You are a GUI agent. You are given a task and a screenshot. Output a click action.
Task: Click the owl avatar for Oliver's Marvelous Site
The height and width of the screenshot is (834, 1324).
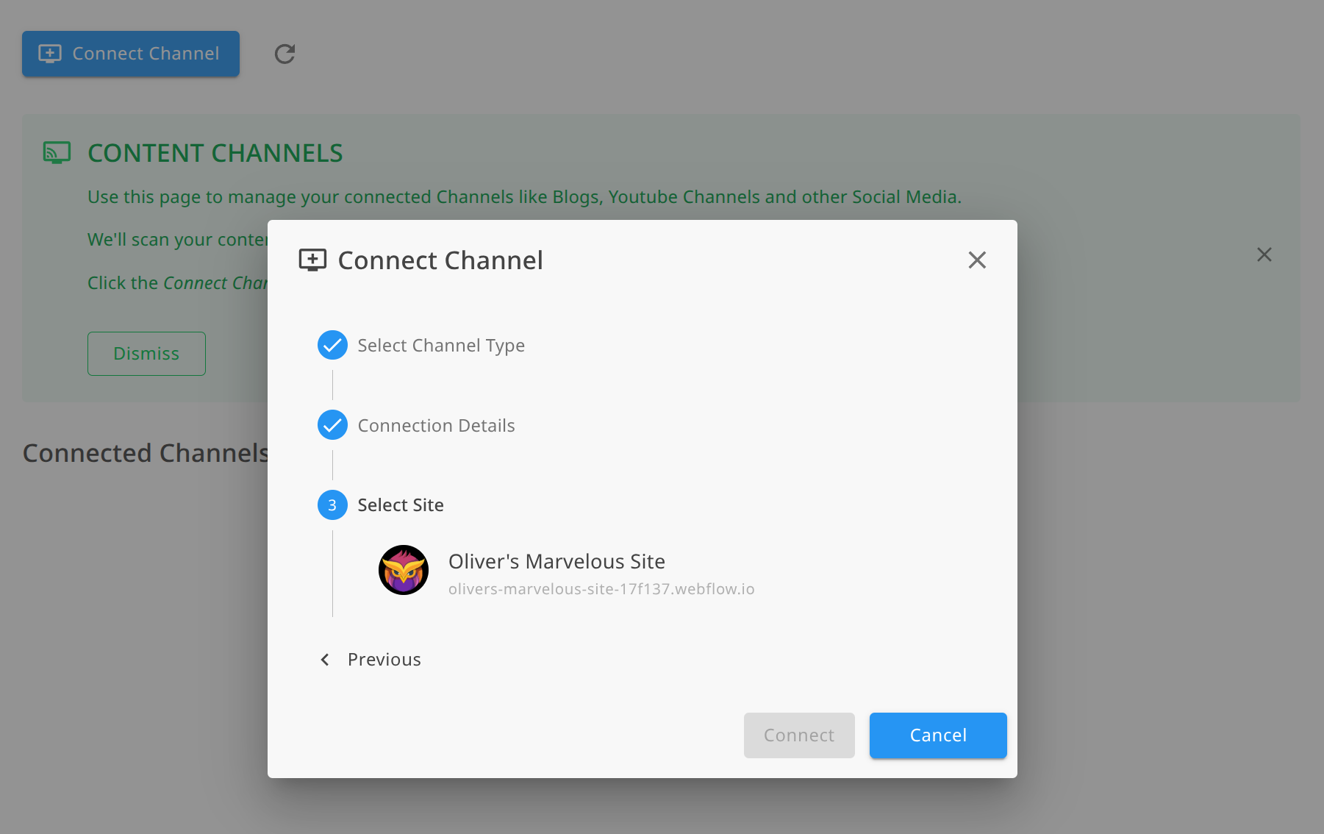[403, 570]
